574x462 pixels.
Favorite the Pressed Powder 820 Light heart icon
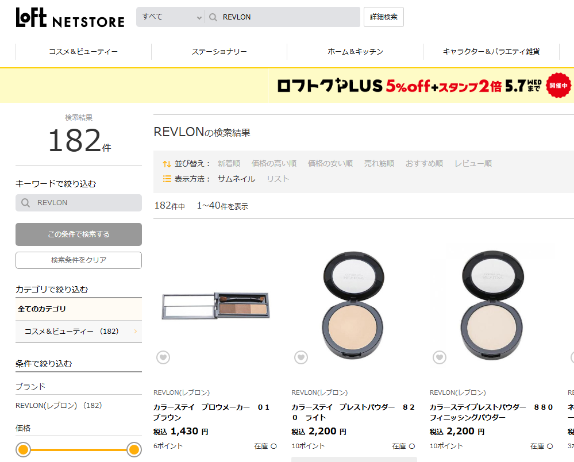tap(301, 357)
